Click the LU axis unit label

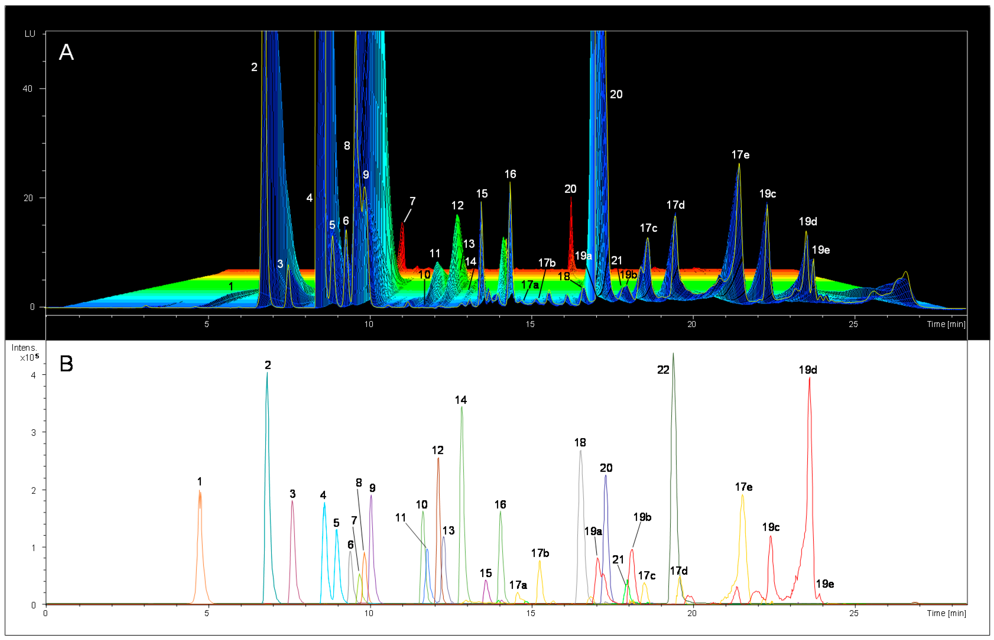coord(30,34)
